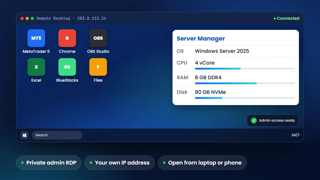Launch the Chrome desktop icon
320x180 pixels.
point(67,38)
